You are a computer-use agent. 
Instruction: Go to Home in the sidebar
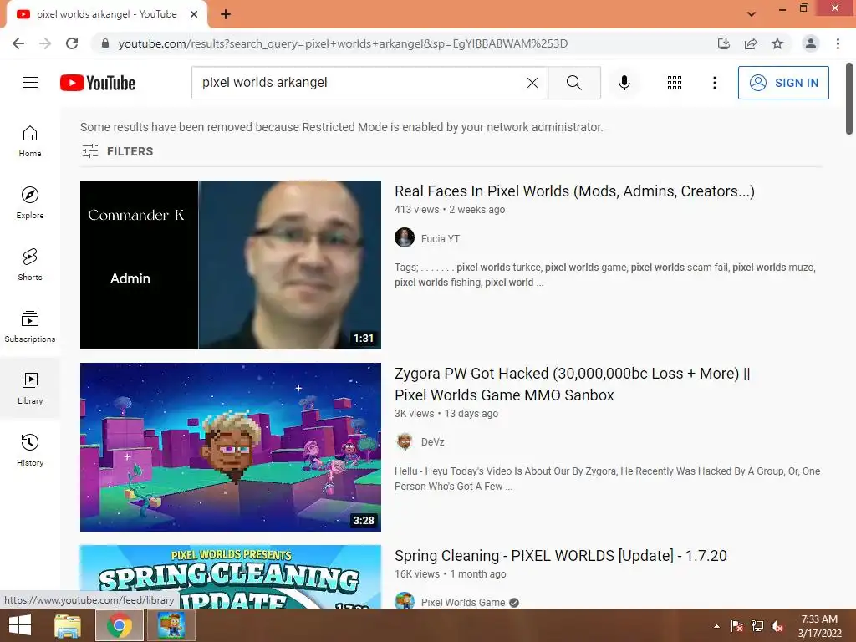pyautogui.click(x=30, y=140)
